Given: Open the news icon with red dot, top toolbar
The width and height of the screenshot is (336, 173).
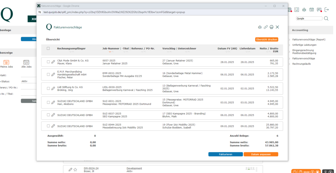Looking at the screenshot, I should click(289, 9).
